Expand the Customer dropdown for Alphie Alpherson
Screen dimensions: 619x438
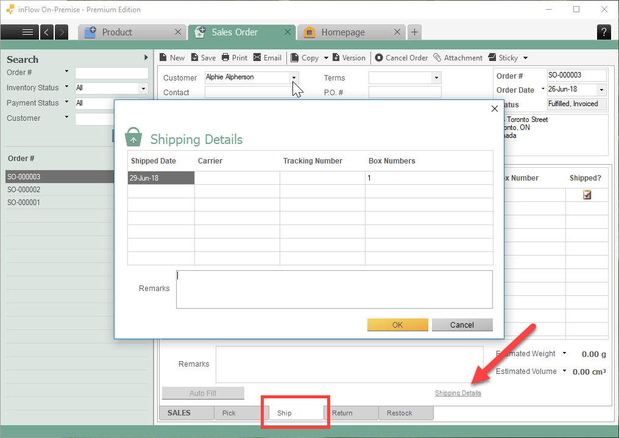pos(294,77)
